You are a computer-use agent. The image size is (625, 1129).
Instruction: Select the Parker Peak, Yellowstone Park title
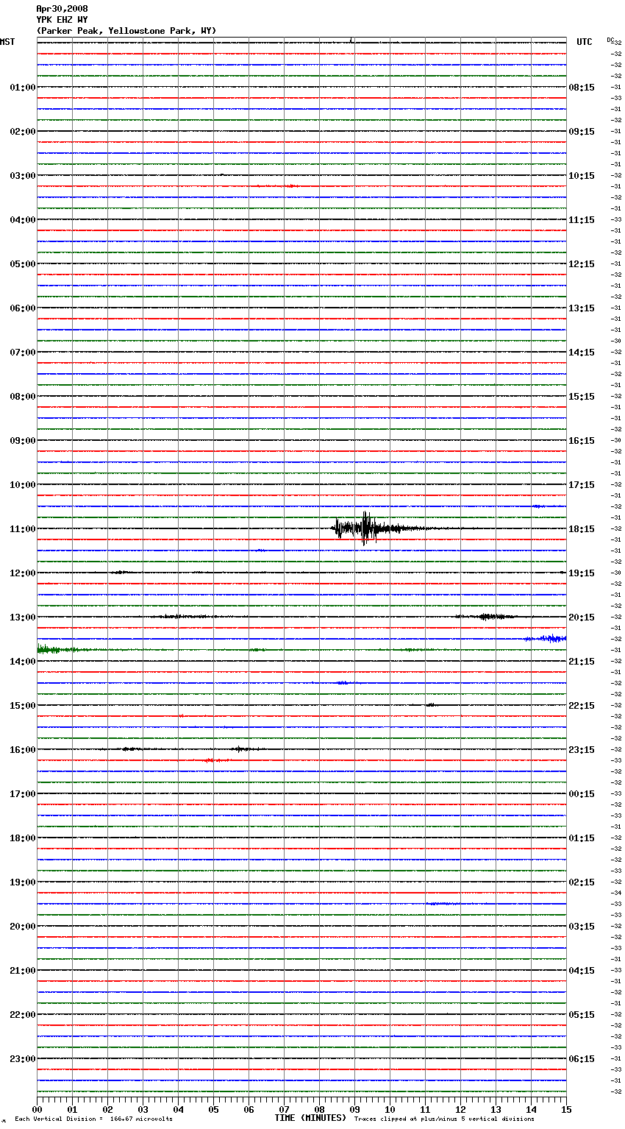126,31
